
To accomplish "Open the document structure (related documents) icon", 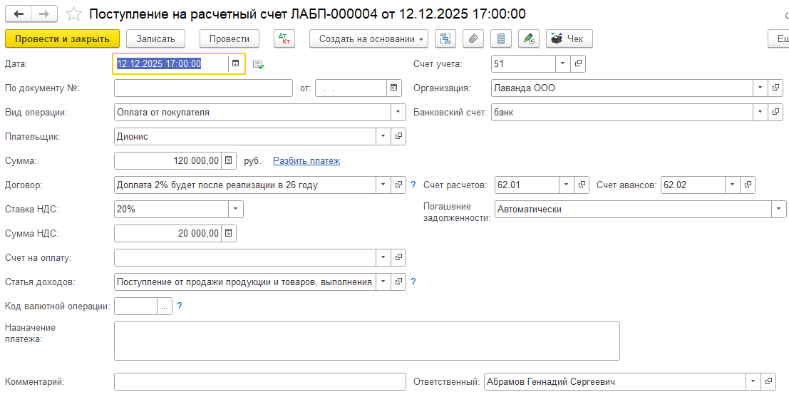I will click(x=445, y=38).
